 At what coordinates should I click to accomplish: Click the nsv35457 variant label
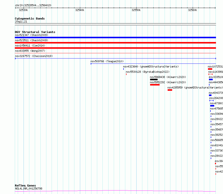coord(217,124)
